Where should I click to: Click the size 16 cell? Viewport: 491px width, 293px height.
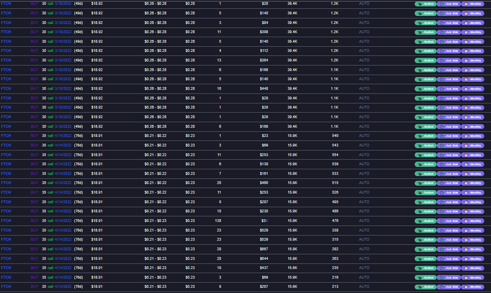tap(219, 88)
